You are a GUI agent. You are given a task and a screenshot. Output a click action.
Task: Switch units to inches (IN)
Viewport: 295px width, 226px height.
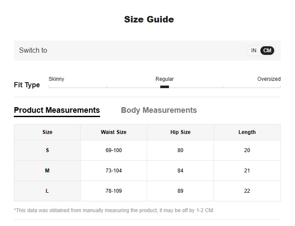pos(254,51)
